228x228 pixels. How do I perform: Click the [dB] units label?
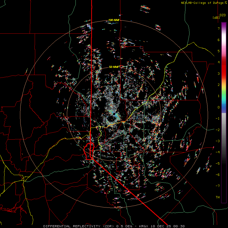pos(216,17)
